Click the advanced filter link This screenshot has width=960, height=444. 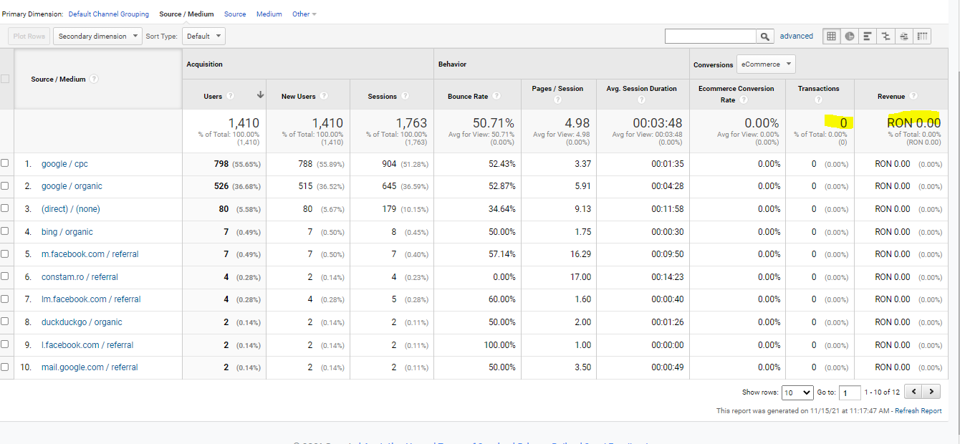pyautogui.click(x=797, y=36)
